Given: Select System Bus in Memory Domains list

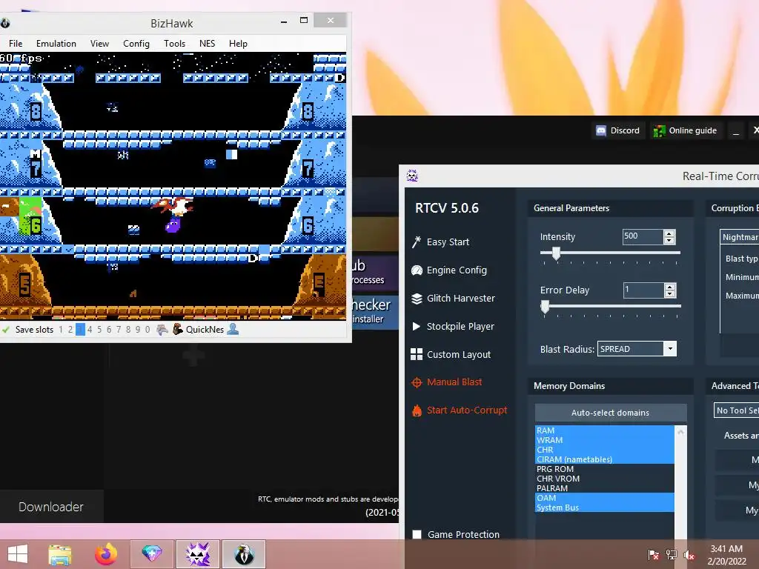Looking at the screenshot, I should (x=605, y=508).
